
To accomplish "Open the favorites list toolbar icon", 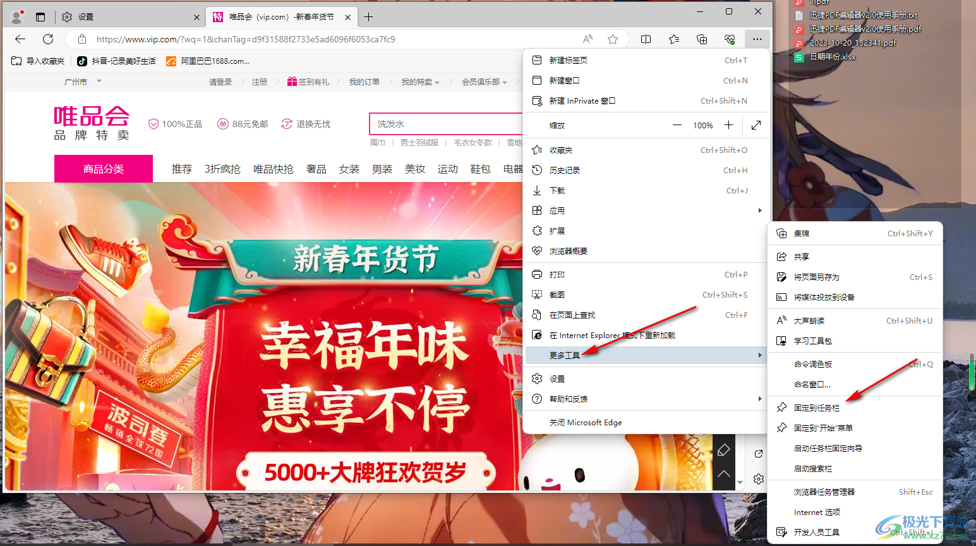I will 674,39.
